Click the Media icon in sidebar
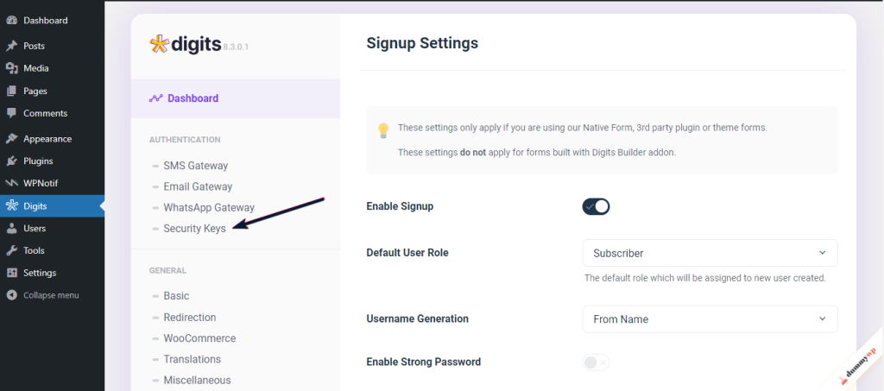Viewport: 884px width, 391px height. click(x=11, y=68)
